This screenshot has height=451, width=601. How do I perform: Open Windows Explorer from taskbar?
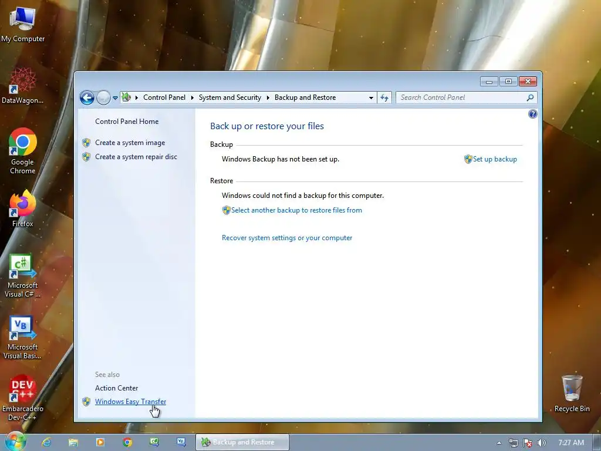[x=73, y=442]
